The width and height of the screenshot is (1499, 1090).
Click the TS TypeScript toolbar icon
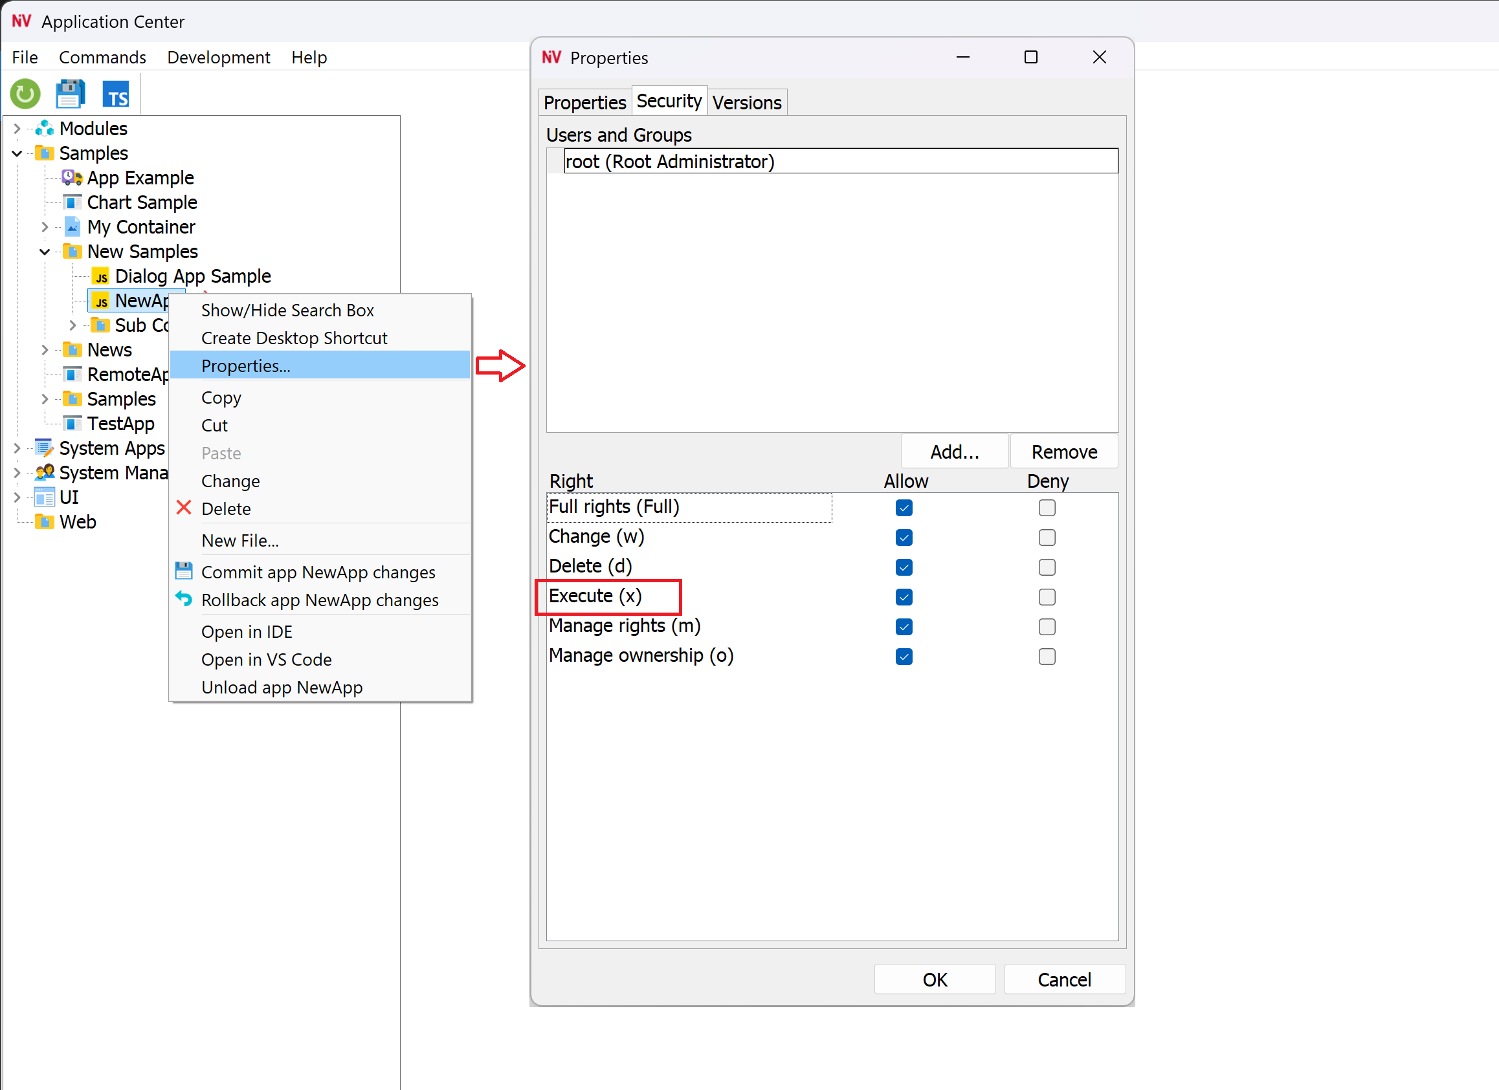click(x=116, y=94)
